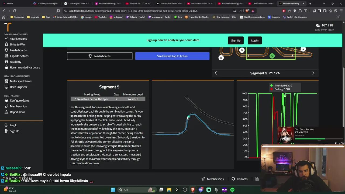
Task: Select segment 8 marker on track map
Action: pyautogui.click(x=221, y=58)
